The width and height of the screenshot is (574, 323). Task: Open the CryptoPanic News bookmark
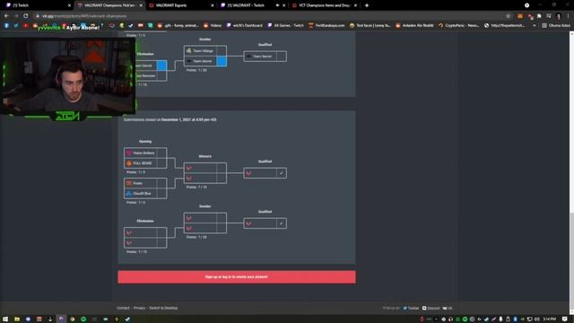coord(458,25)
